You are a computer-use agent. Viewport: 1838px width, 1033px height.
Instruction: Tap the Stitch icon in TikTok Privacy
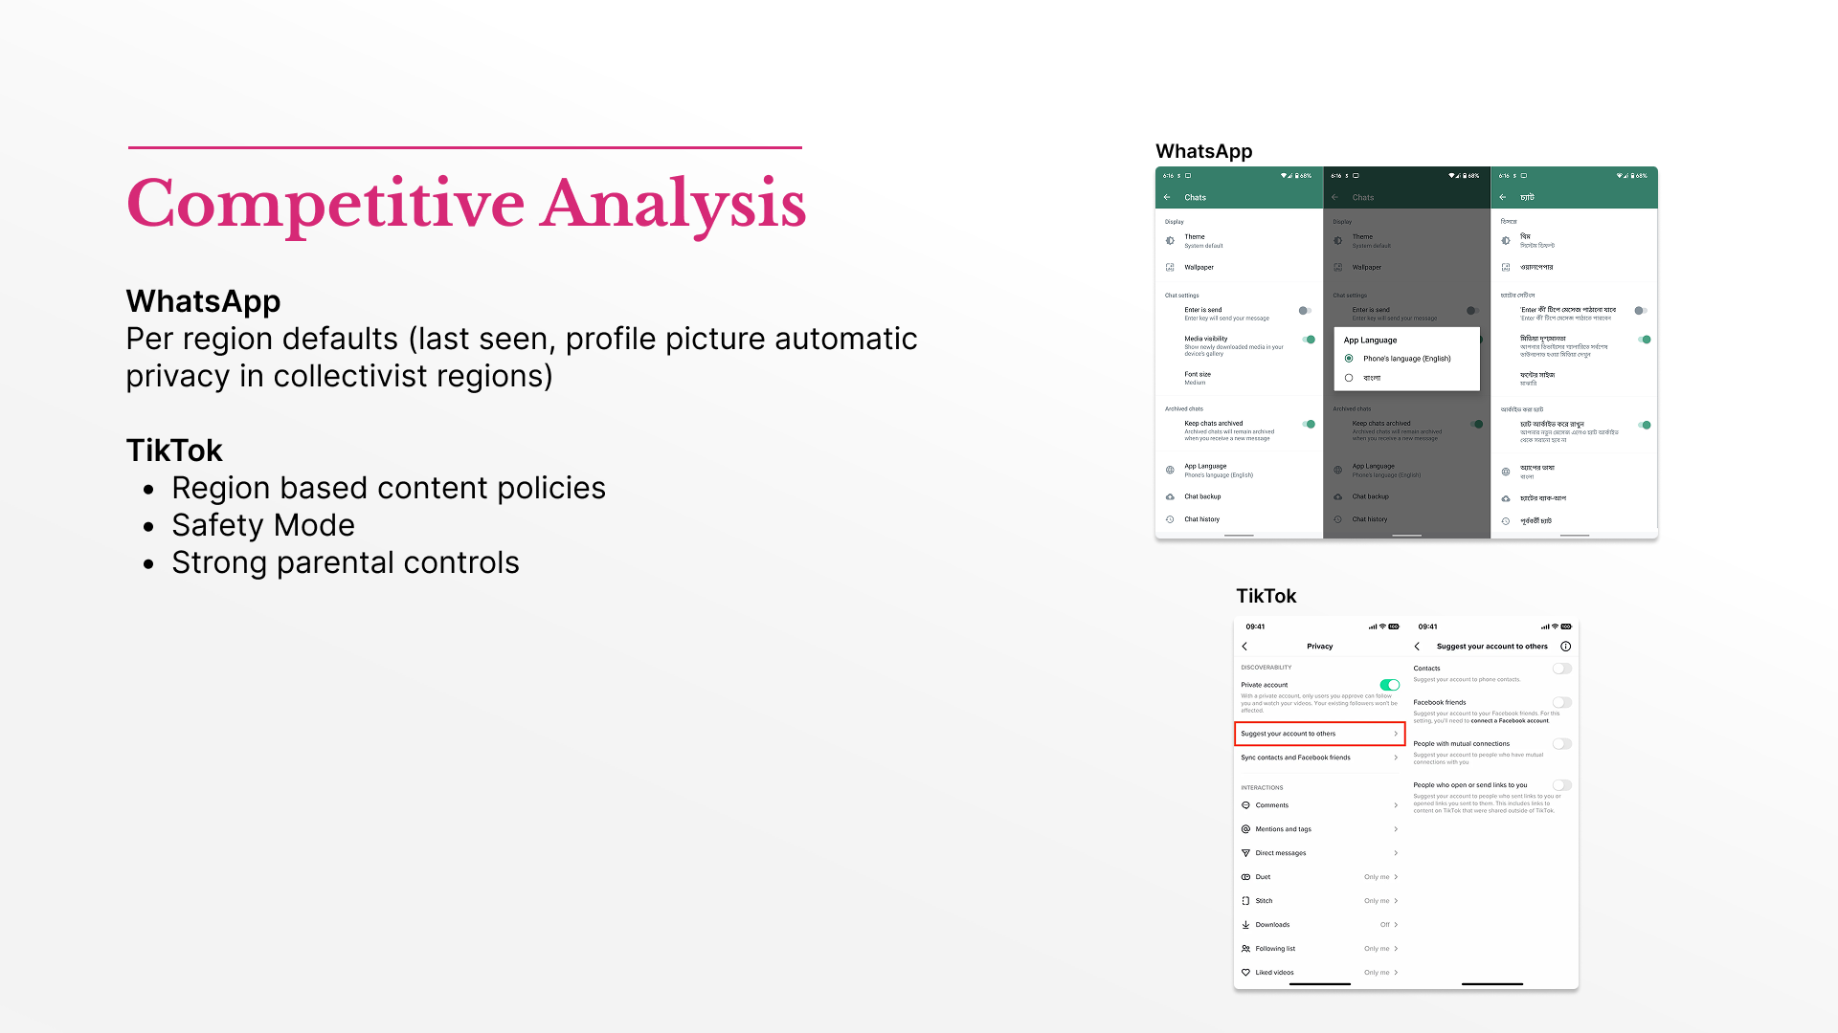1245,901
